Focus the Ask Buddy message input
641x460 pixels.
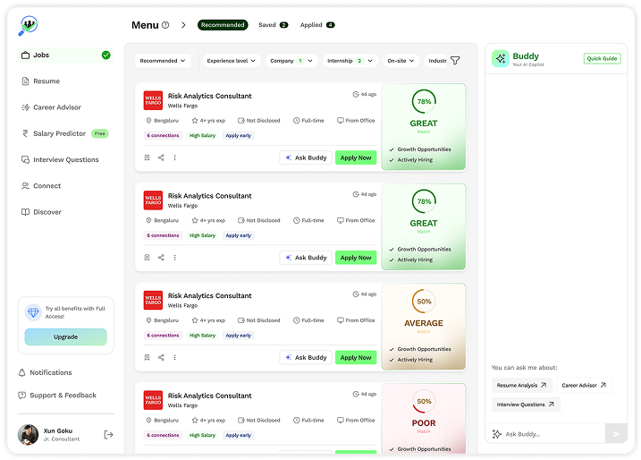547,434
